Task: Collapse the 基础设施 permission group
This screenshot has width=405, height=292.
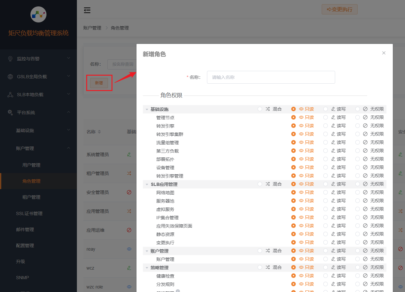Action: click(147, 109)
